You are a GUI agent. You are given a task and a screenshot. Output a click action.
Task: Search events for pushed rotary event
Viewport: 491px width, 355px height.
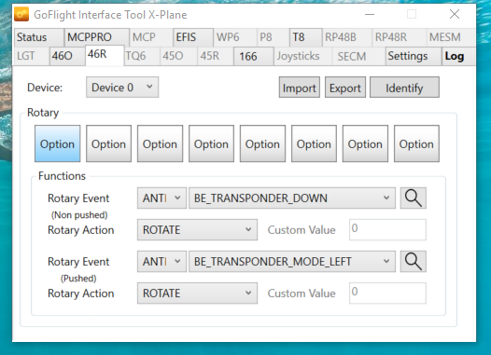point(413,262)
